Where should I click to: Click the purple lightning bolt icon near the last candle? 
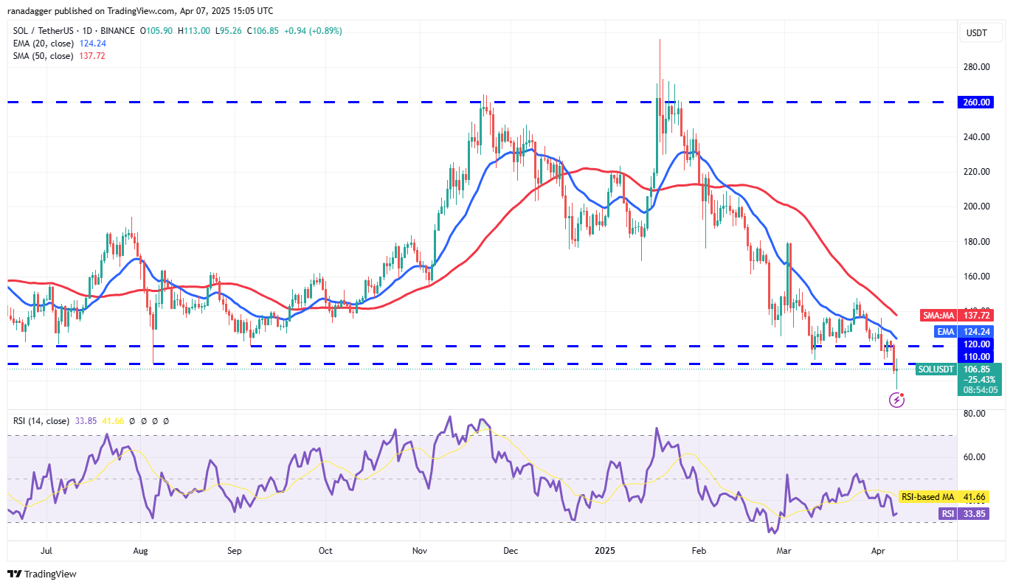pos(897,400)
